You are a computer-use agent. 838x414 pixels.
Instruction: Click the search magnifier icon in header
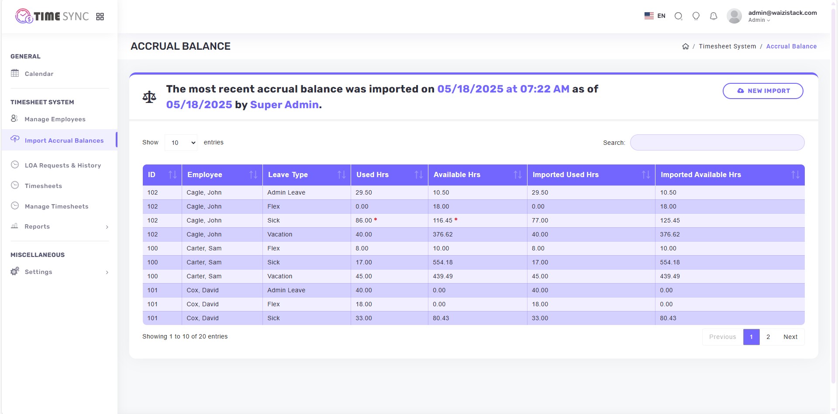(x=678, y=16)
